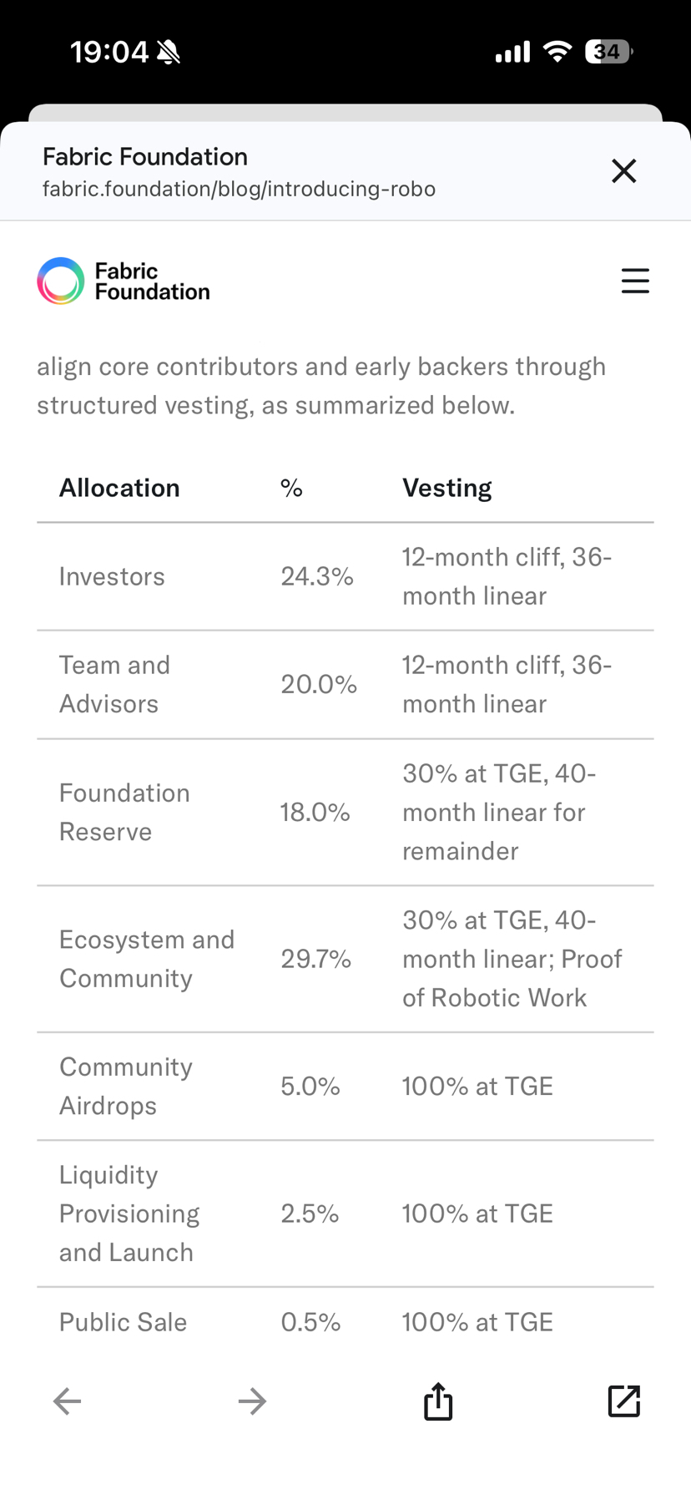Open the hamburger menu icon
Image resolution: width=691 pixels, height=1500 pixels.
coord(635,281)
